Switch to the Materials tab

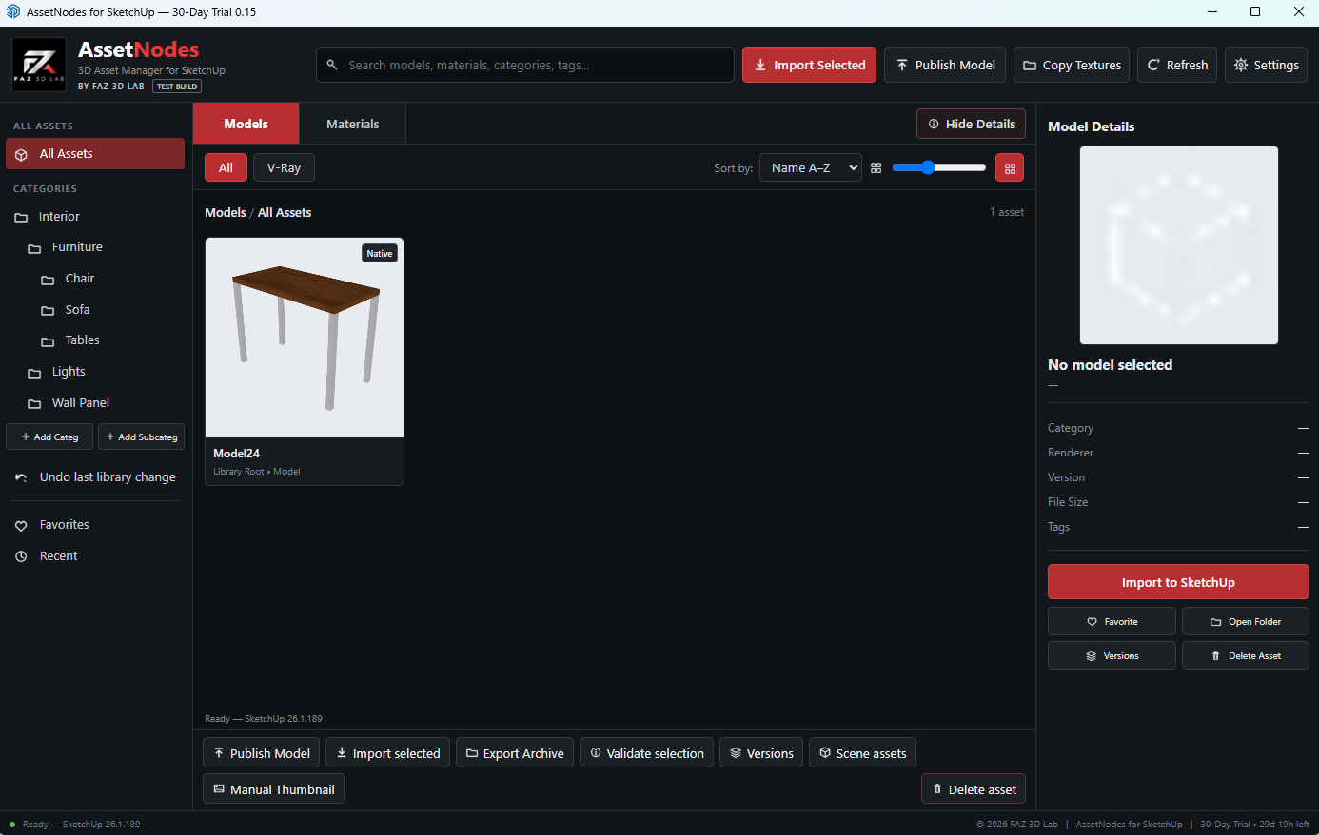point(352,124)
